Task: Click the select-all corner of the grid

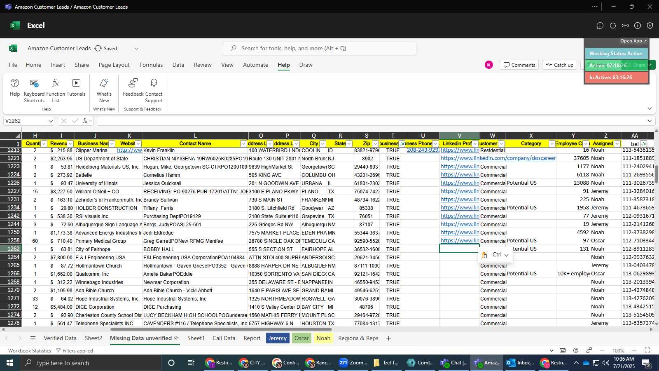Action: [11, 136]
